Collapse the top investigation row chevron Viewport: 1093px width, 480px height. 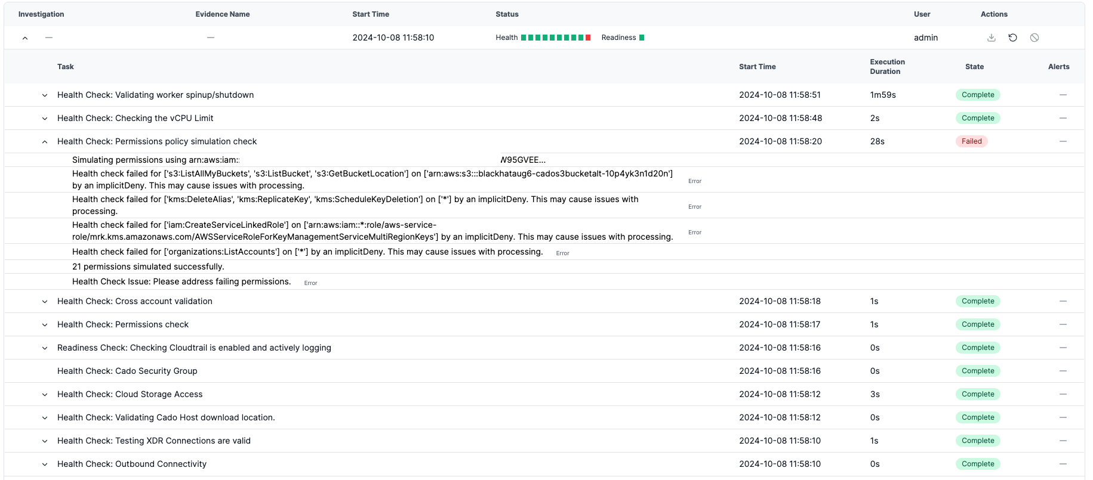pyautogui.click(x=25, y=38)
